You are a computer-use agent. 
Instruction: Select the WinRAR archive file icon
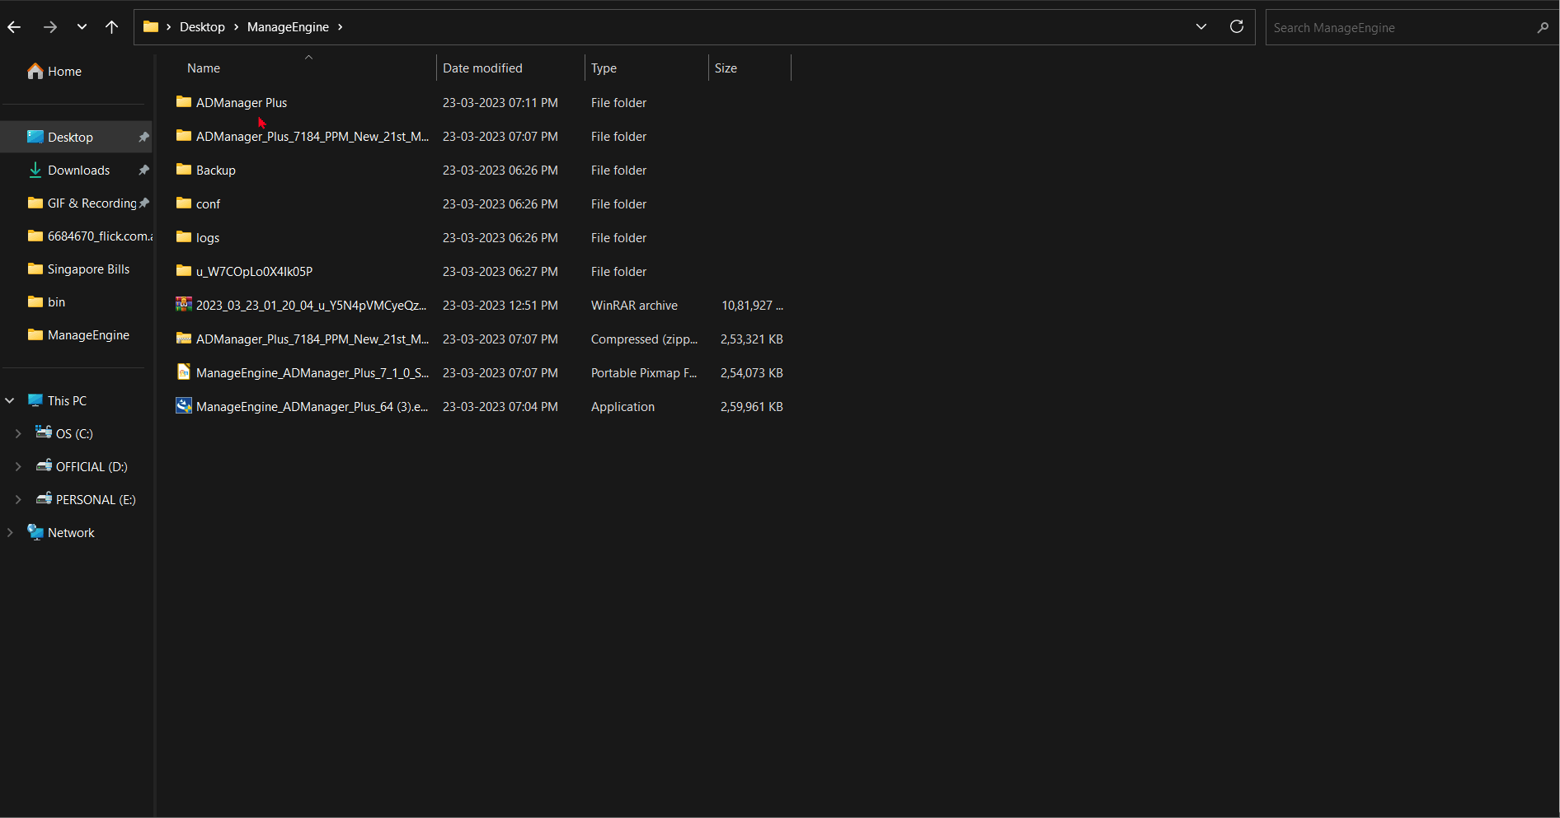[x=184, y=305]
